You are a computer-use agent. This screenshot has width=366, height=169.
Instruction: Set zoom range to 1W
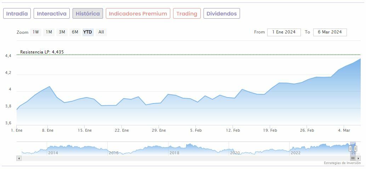[x=36, y=32]
